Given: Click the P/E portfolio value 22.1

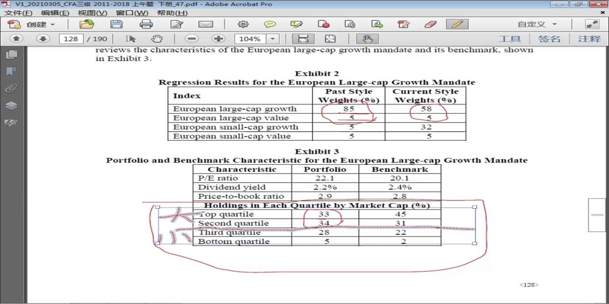Looking at the screenshot, I should click(x=325, y=178).
